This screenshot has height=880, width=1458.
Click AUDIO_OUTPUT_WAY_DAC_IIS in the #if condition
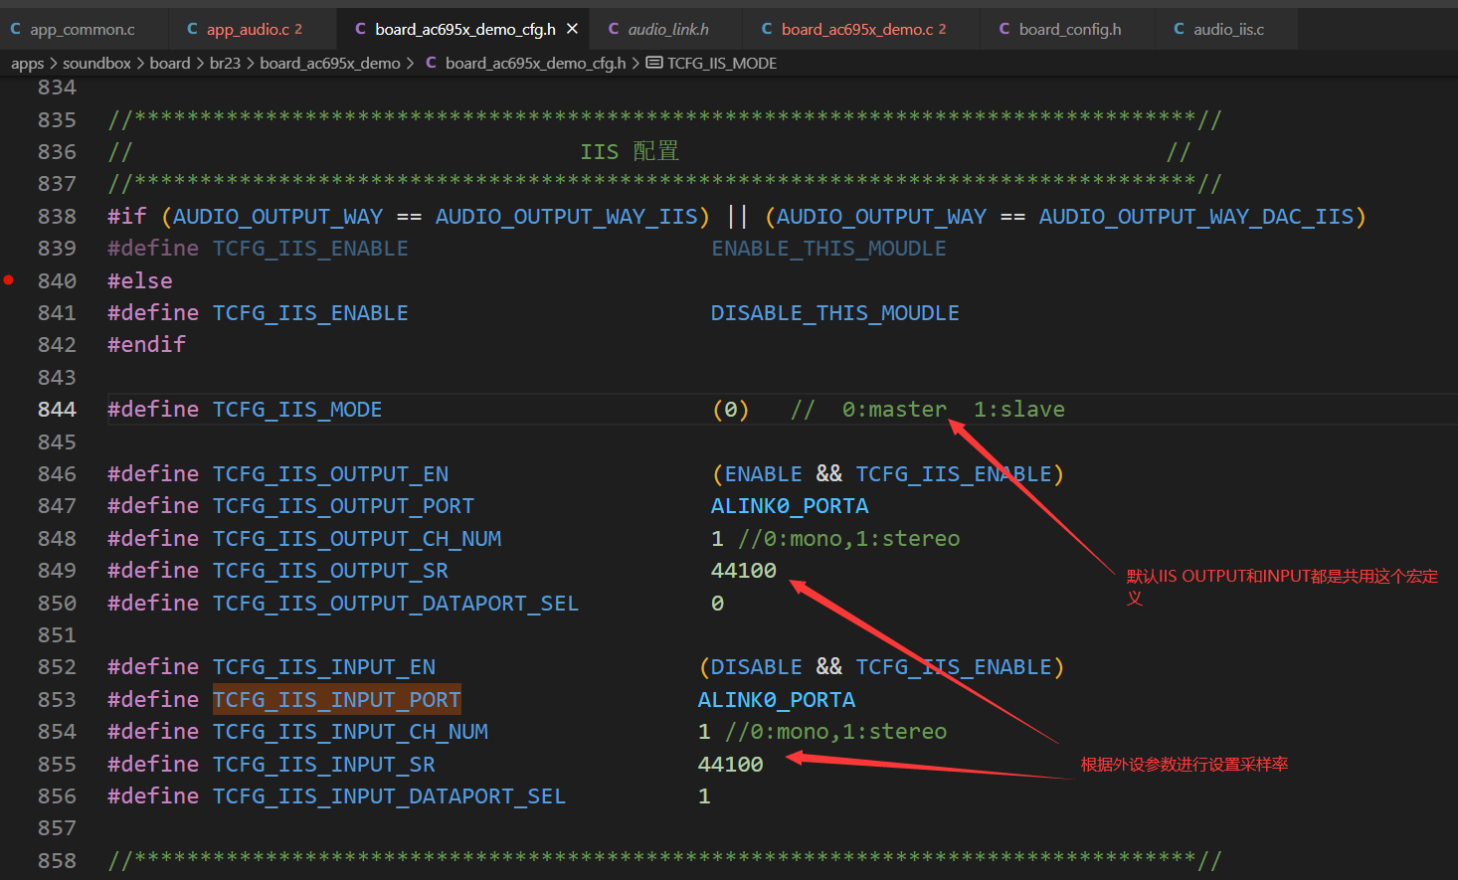[x=1196, y=217]
